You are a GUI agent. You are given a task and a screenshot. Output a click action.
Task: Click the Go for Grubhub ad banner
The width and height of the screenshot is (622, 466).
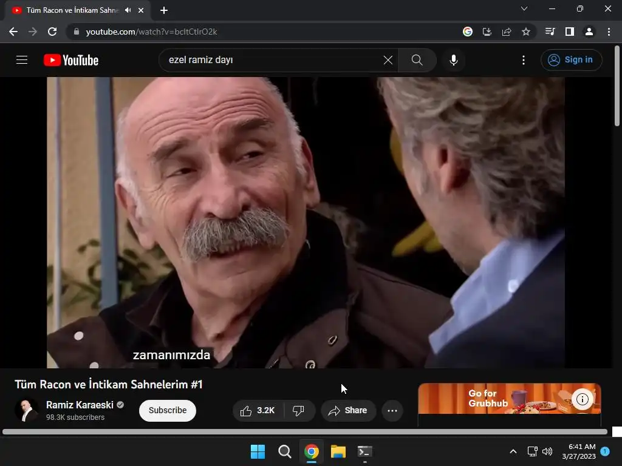pyautogui.click(x=510, y=399)
